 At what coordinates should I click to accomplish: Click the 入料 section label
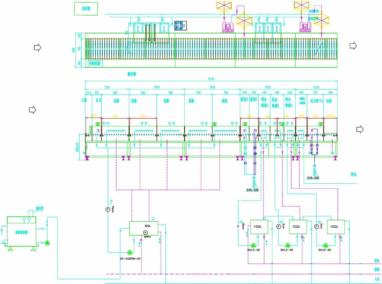pos(83,100)
